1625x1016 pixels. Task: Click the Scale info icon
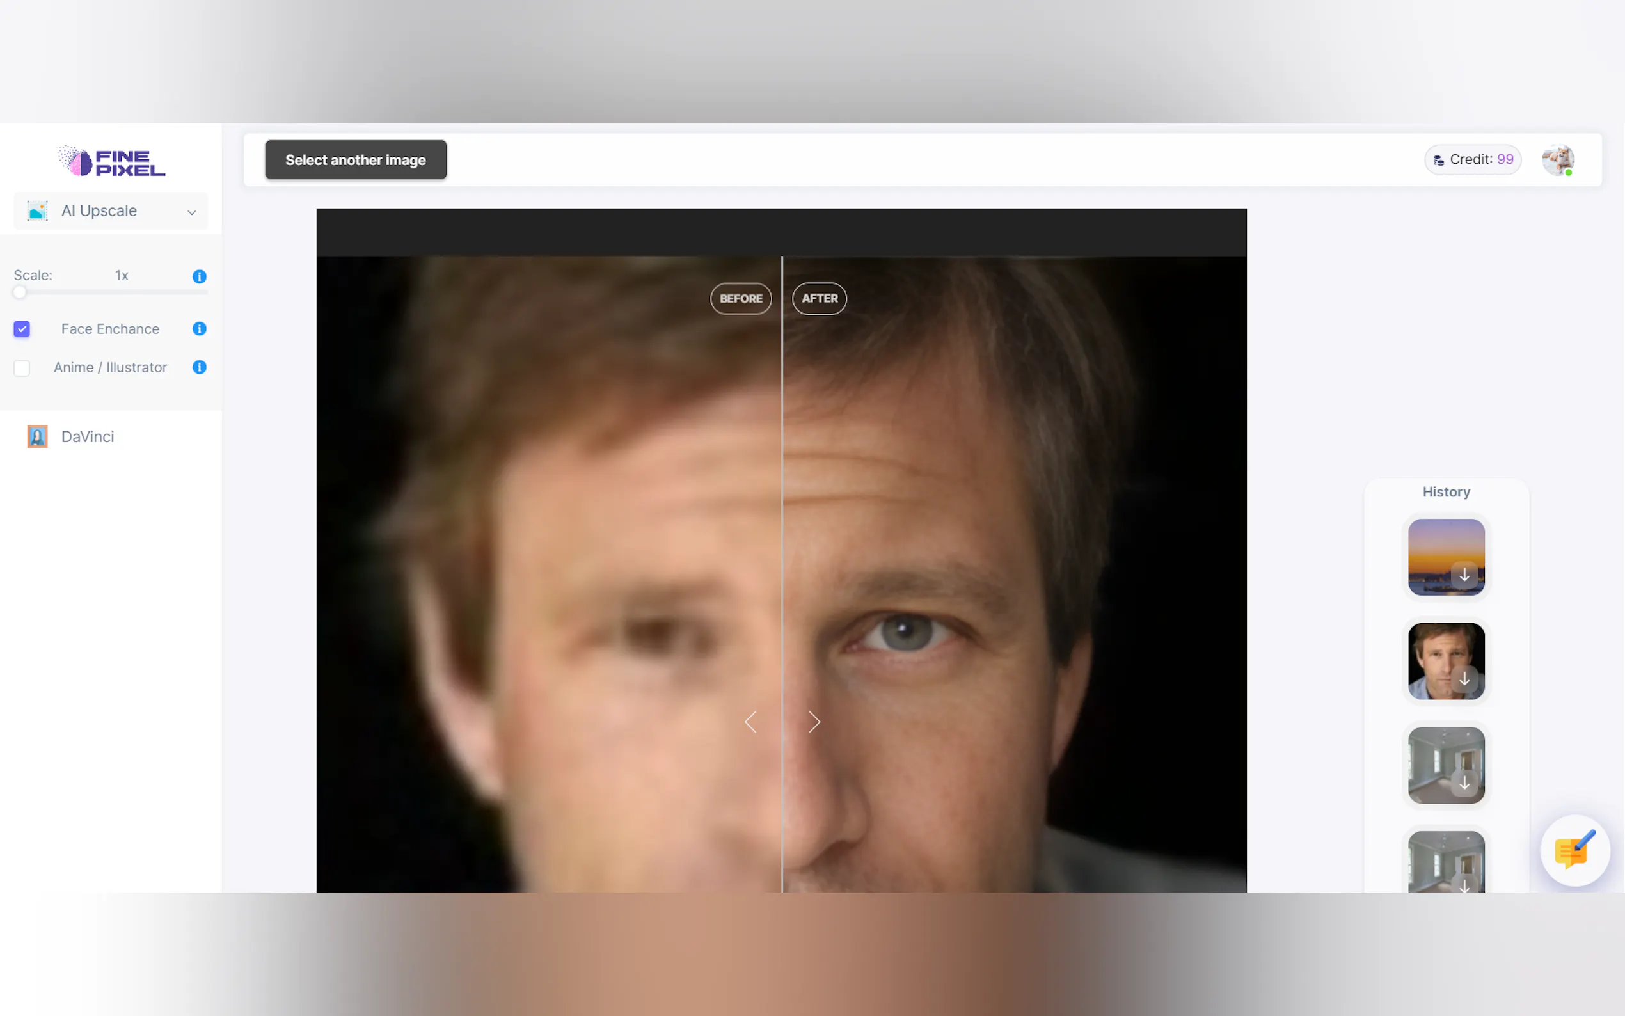coord(200,276)
